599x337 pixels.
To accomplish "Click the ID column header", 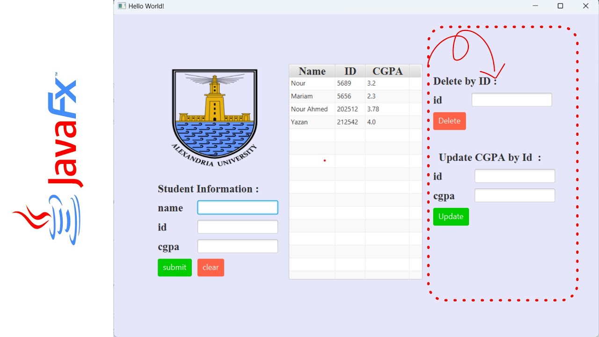I will 350,71.
